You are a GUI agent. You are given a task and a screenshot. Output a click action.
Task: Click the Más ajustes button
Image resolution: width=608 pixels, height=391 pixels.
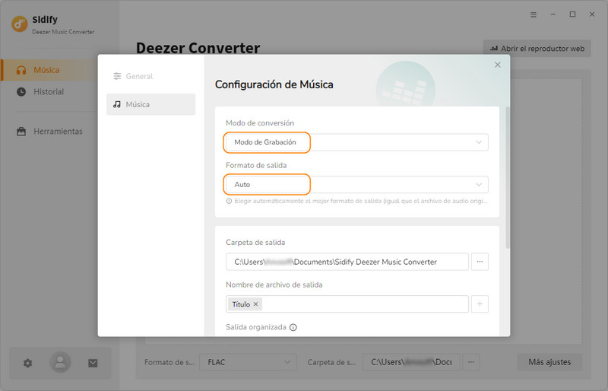tap(549, 362)
